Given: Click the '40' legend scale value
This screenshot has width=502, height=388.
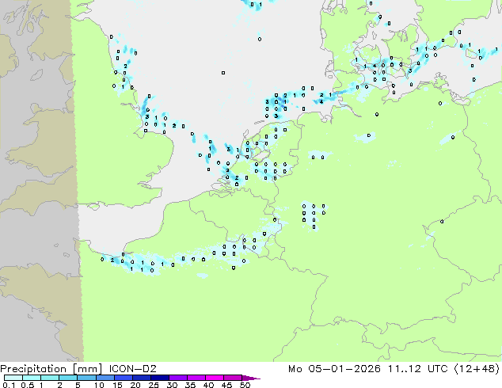Looking at the screenshot, I should [208, 385].
